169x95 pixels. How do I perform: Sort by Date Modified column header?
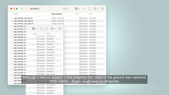(x=57, y=14)
